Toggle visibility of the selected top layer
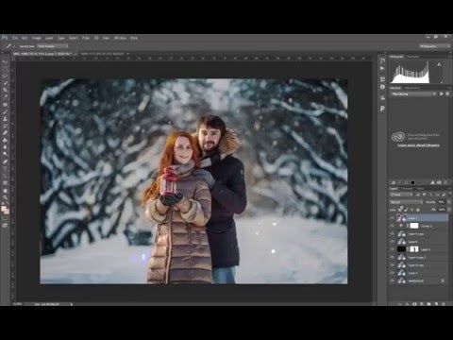 (392, 218)
